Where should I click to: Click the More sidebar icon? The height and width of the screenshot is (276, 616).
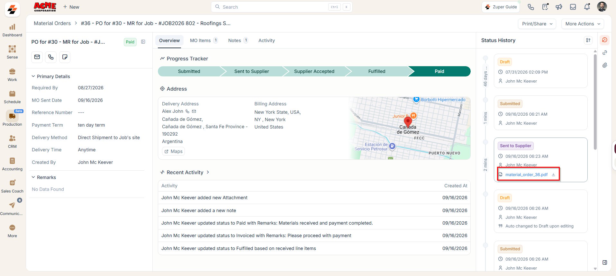[x=12, y=231]
